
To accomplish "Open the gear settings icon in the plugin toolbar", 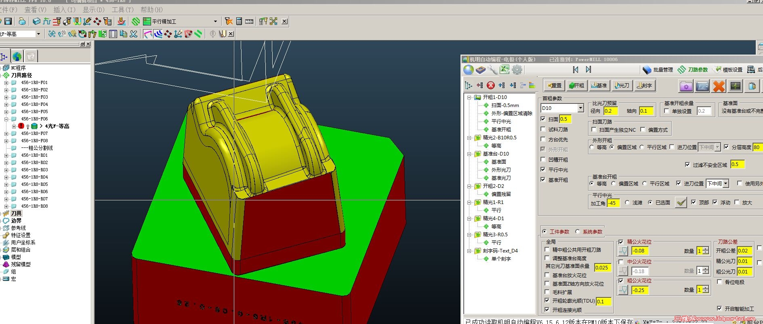I will pos(517,70).
